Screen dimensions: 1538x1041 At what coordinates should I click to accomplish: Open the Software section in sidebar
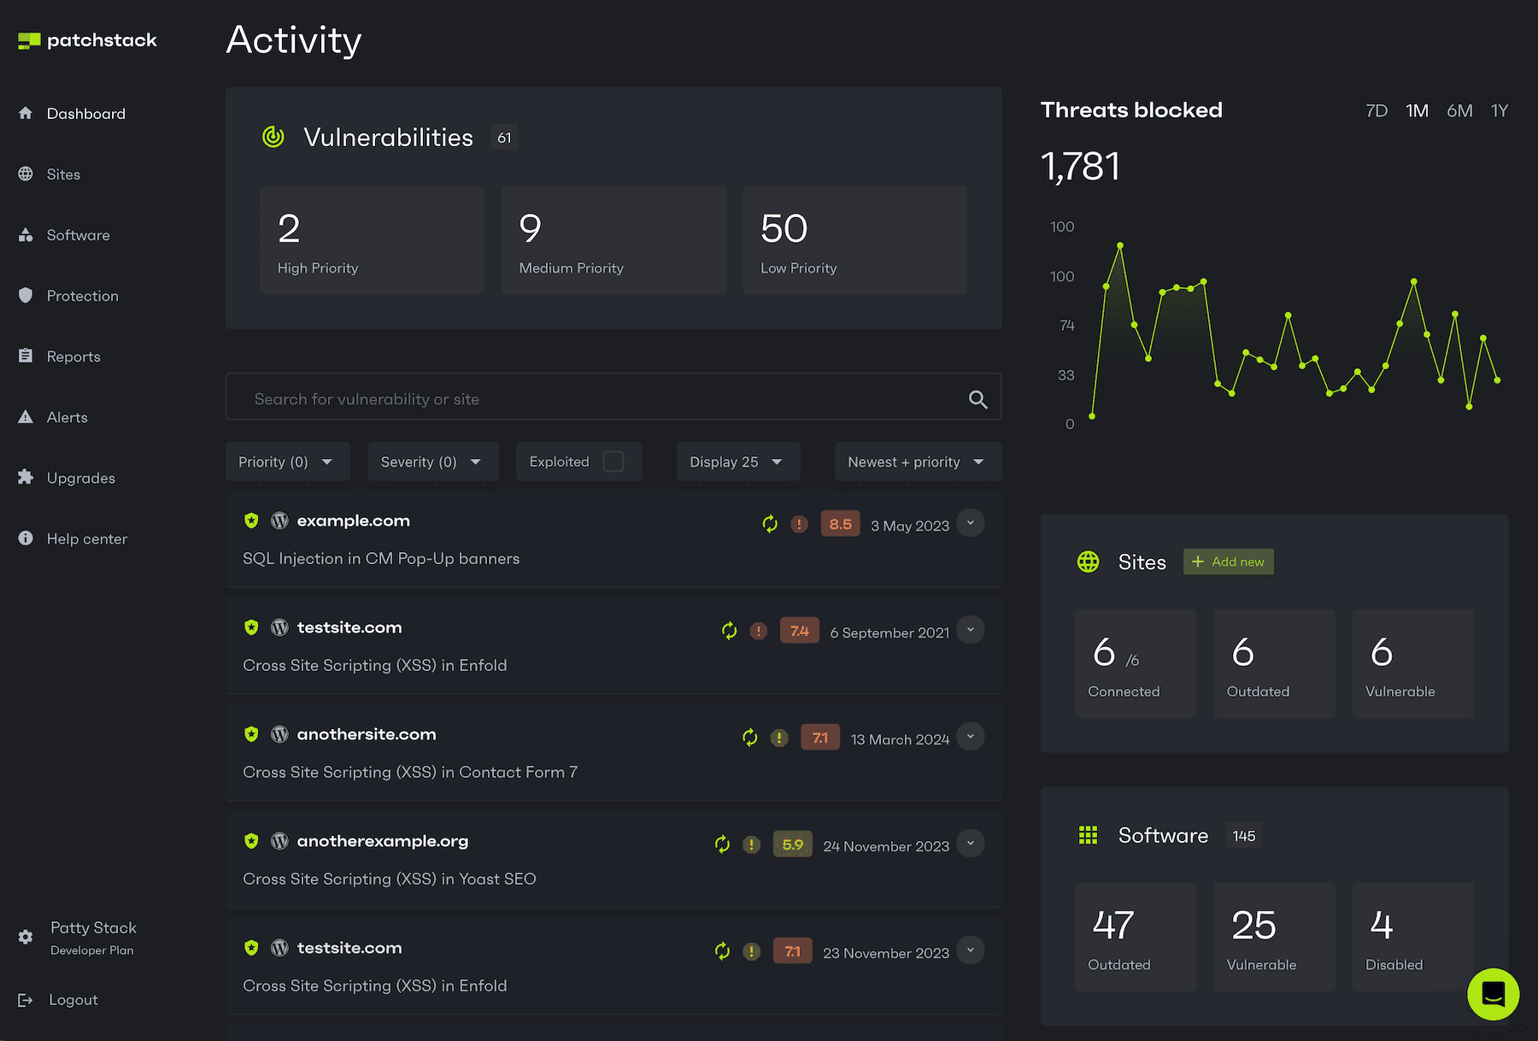pos(78,235)
